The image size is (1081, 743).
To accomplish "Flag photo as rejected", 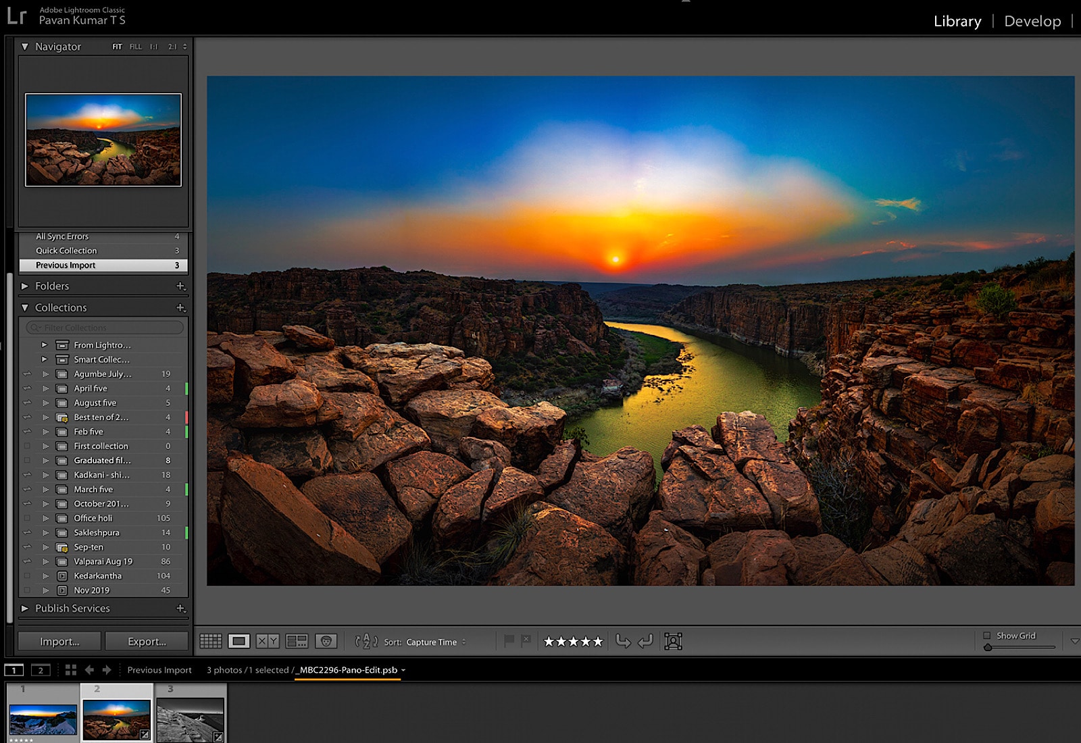I will (526, 640).
